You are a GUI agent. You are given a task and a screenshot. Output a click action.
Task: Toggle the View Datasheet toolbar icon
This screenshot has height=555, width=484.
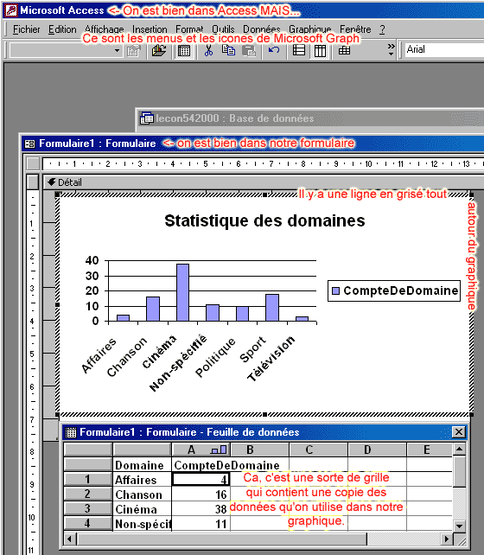tap(184, 51)
